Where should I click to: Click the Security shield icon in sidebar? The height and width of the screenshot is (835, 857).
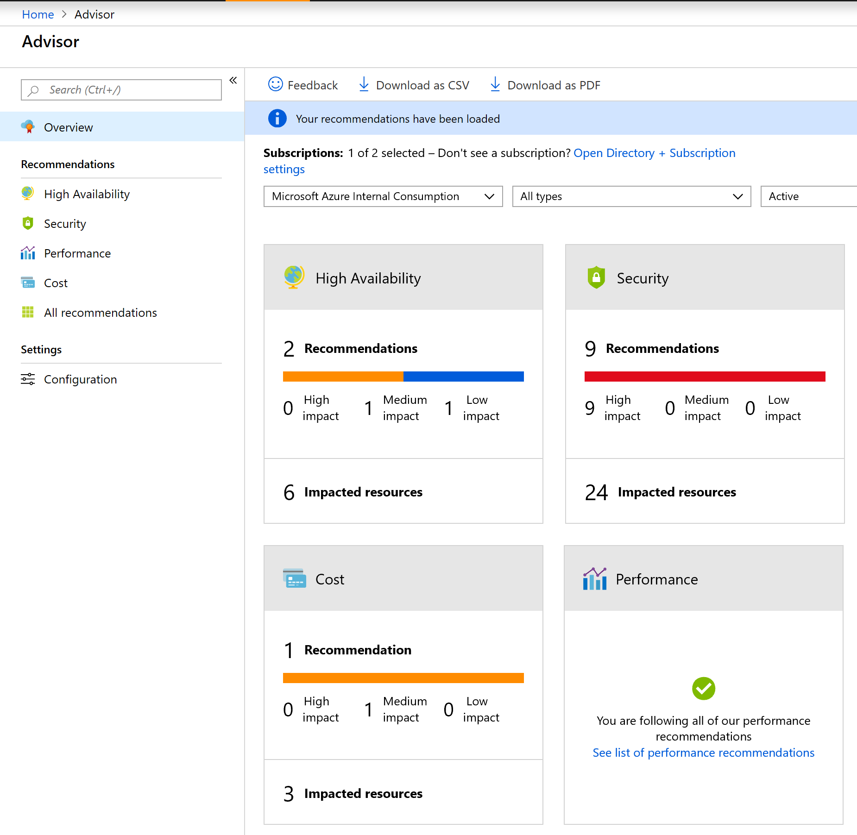28,223
